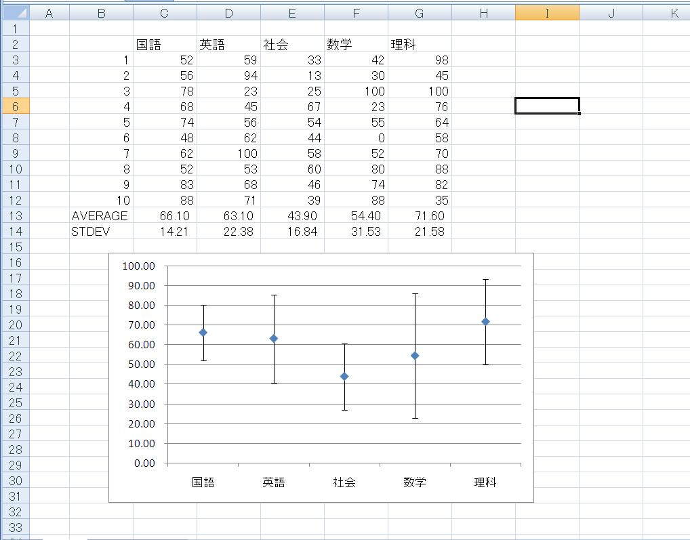
Task: Select the 理科 average cell showing 71.60
Action: coord(420,215)
